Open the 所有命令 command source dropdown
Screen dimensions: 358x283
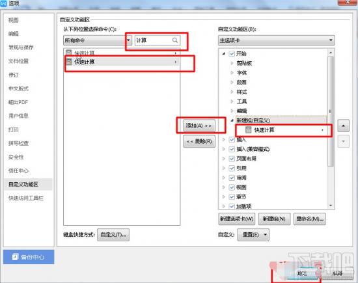[x=98, y=40]
